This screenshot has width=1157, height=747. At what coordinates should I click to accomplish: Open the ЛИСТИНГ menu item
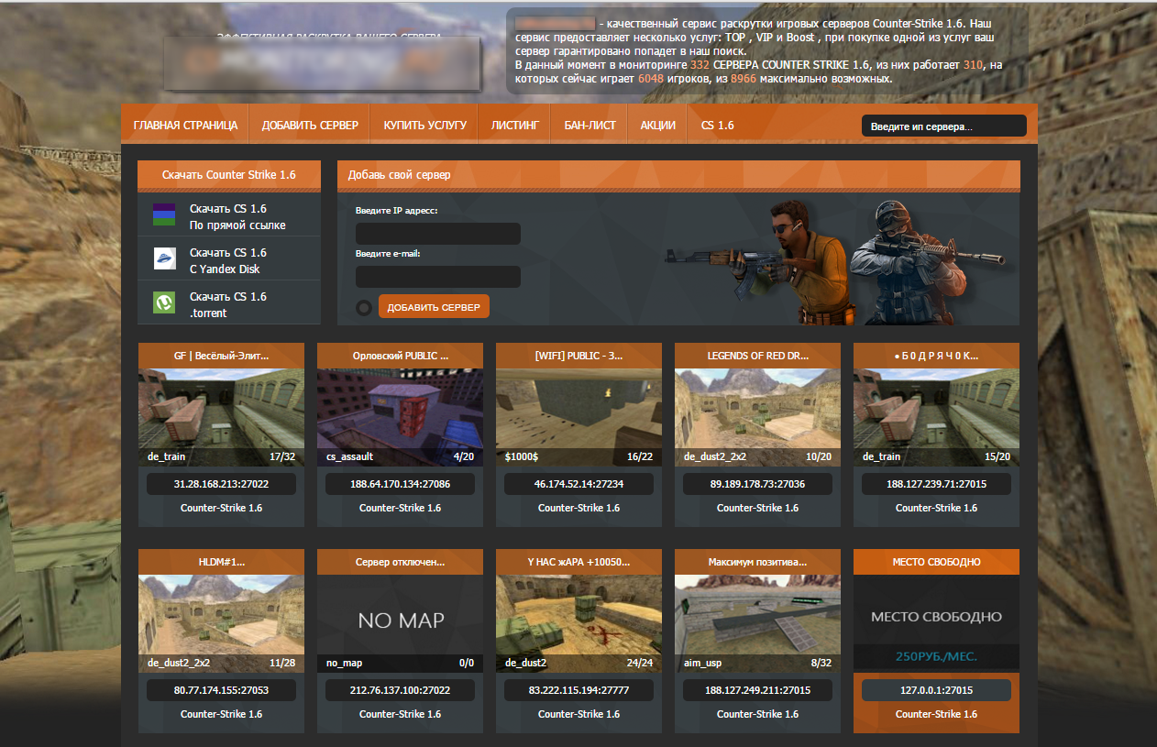[515, 126]
